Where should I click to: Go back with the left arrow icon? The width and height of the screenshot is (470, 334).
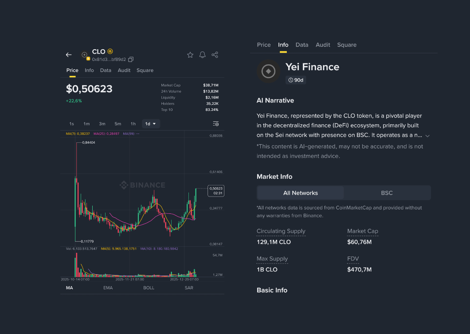[69, 55]
